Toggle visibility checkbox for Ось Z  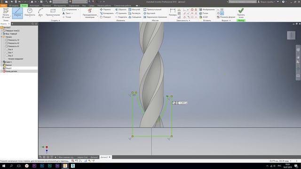7,55
